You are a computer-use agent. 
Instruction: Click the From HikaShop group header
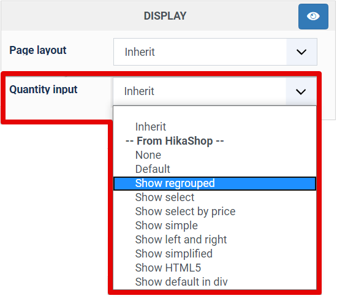pos(175,141)
